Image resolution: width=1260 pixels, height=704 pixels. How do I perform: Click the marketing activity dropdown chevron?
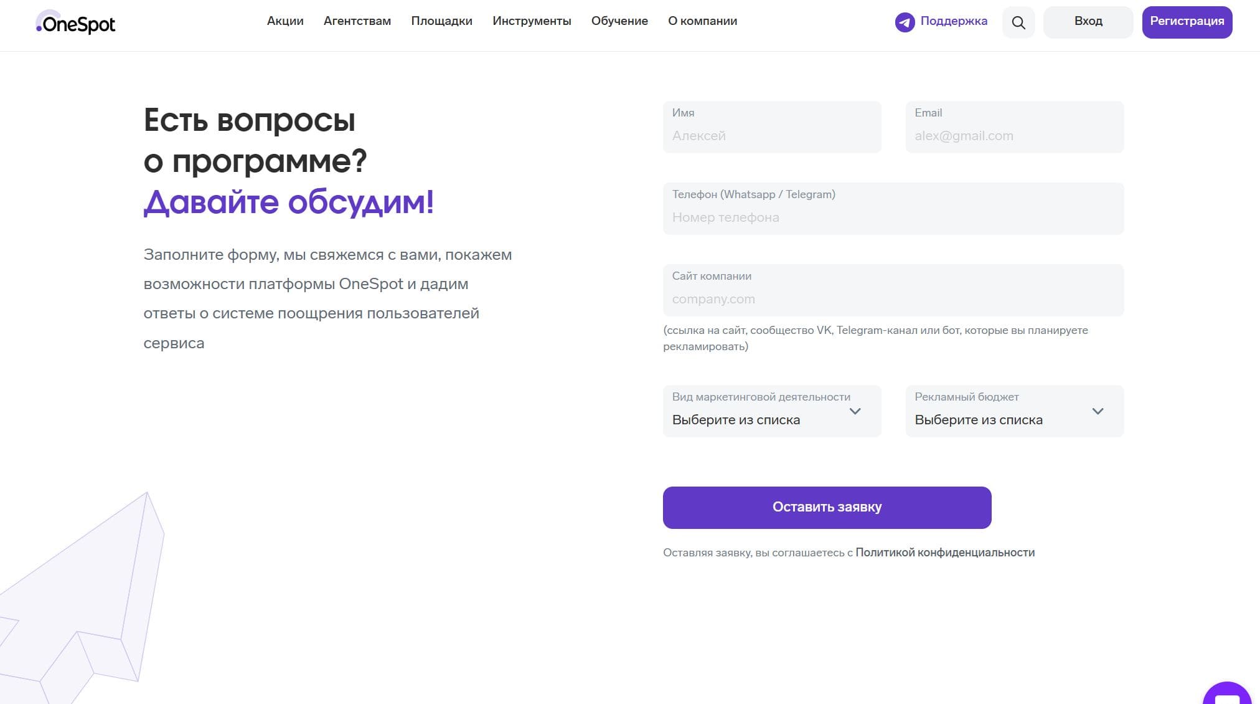click(855, 411)
